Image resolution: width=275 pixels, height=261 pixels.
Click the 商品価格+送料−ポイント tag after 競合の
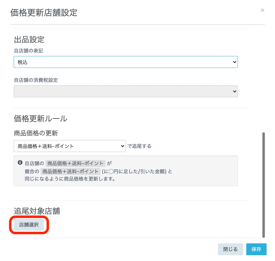pyautogui.click(x=70, y=171)
